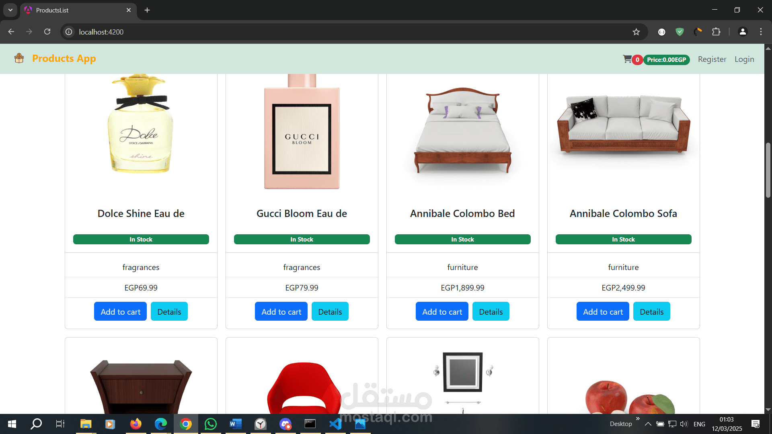Add the Annibale Colombo Bed to cart
The height and width of the screenshot is (434, 772).
pos(441,311)
